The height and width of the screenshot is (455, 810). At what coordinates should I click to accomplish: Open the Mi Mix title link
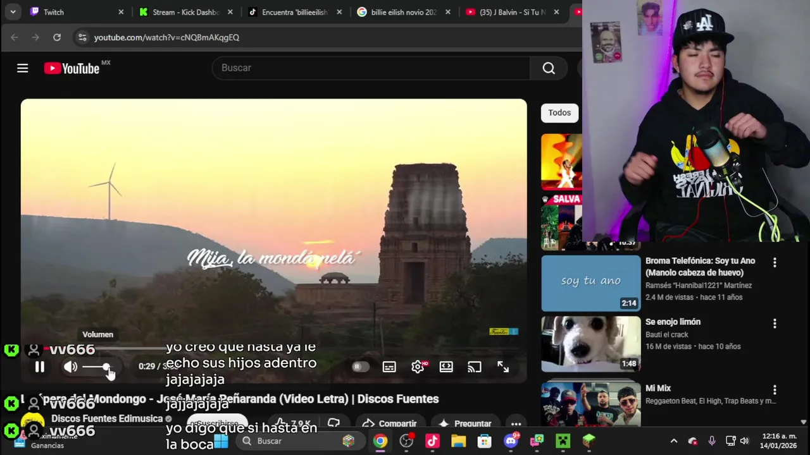pyautogui.click(x=658, y=388)
